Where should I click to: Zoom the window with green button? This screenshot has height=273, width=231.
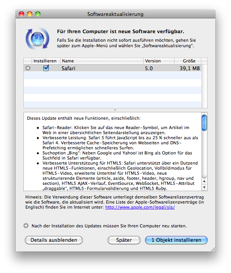tap(38, 14)
